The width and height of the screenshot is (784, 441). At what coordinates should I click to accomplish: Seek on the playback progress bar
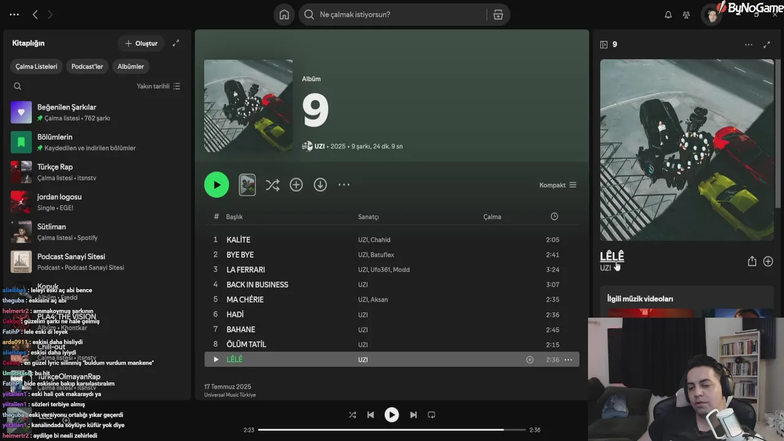click(x=391, y=430)
